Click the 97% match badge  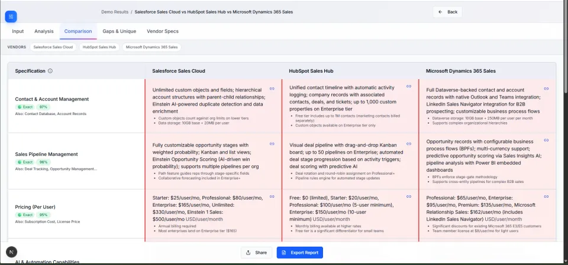pyautogui.click(x=43, y=107)
